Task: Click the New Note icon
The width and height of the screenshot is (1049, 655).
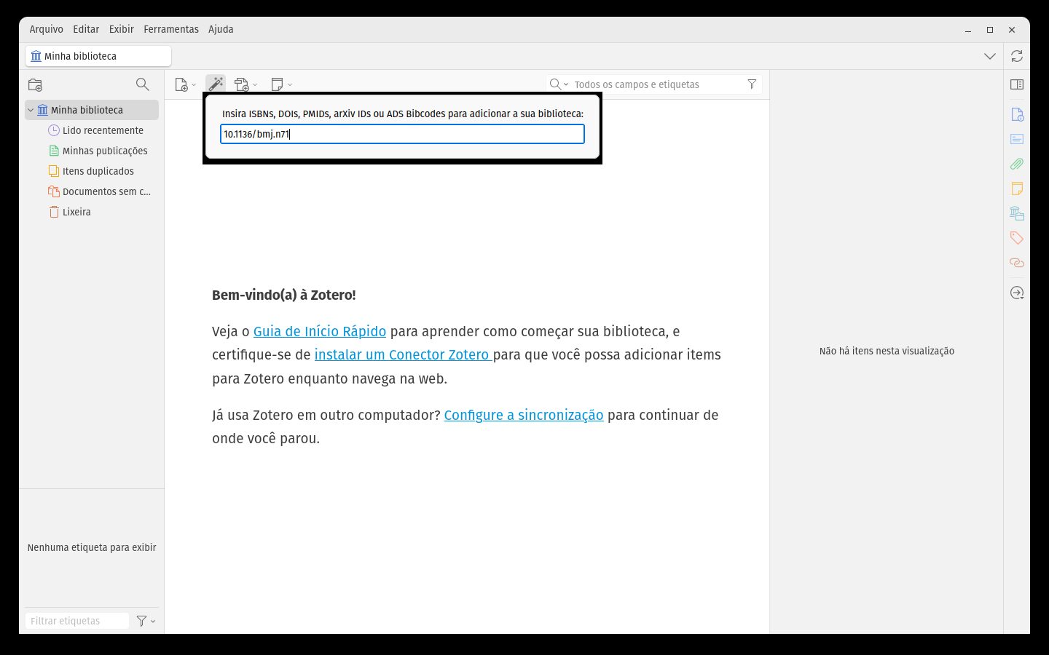Action: coord(277,84)
